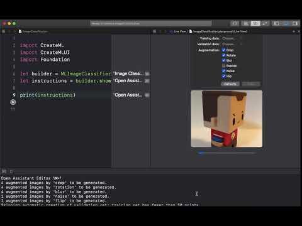Click console line "Open Assistant Editor"
Screen dimensions: 302x226
31,178
